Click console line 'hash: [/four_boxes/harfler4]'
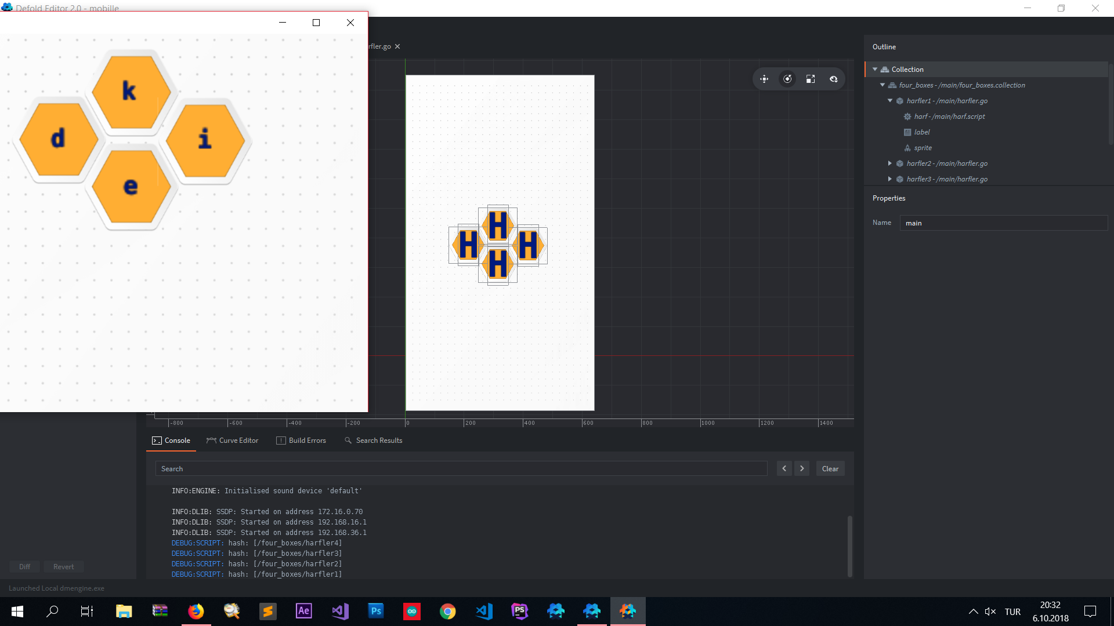This screenshot has height=626, width=1114. pyautogui.click(x=285, y=543)
